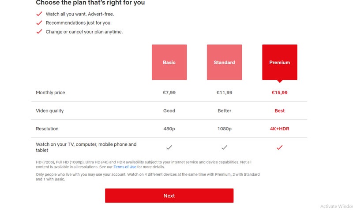Click the Basic plan device checkmark
353x210 pixels.
(169, 147)
